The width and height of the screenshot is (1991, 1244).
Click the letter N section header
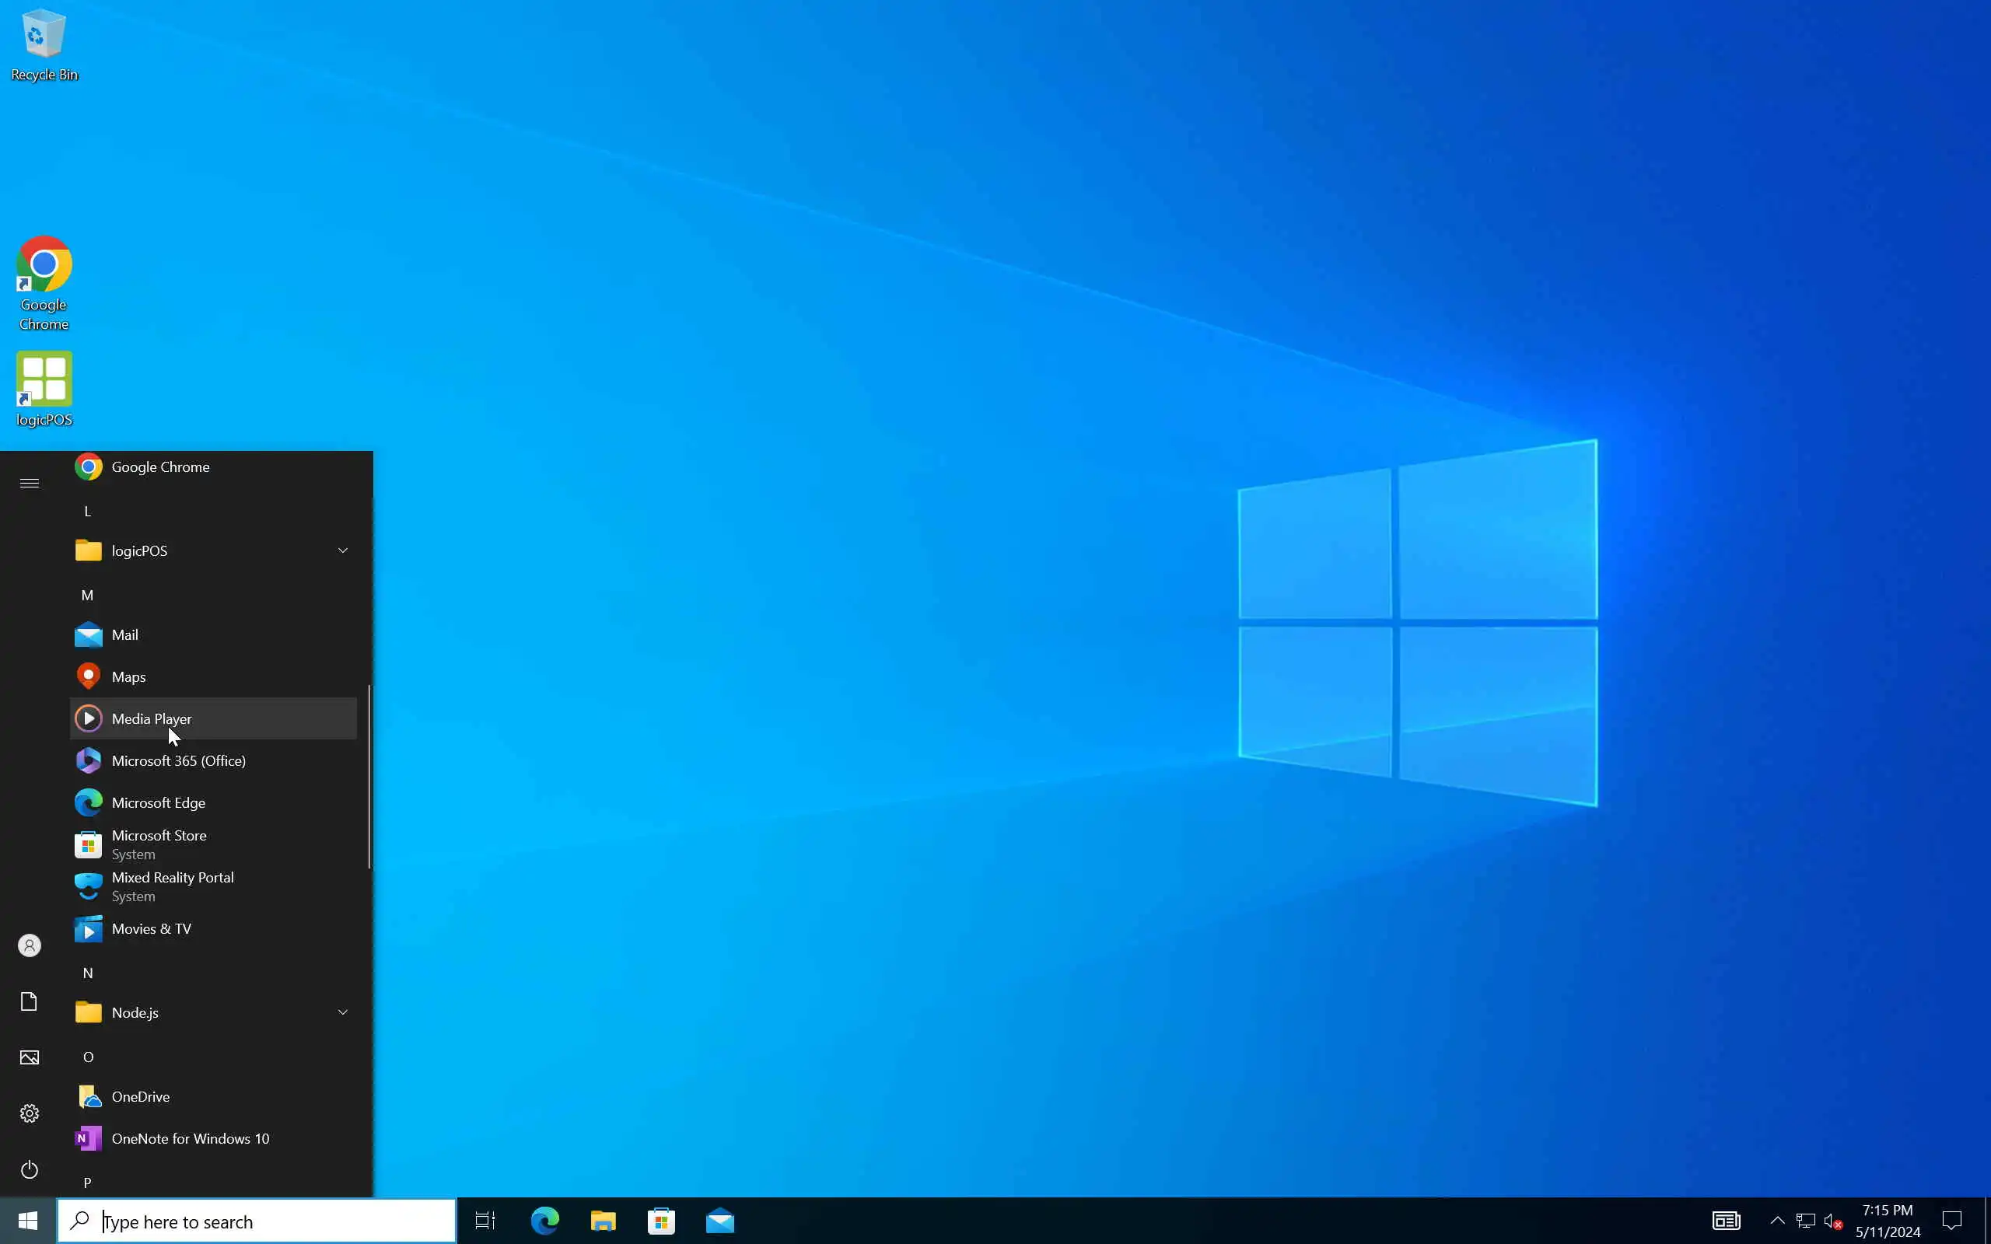click(87, 973)
